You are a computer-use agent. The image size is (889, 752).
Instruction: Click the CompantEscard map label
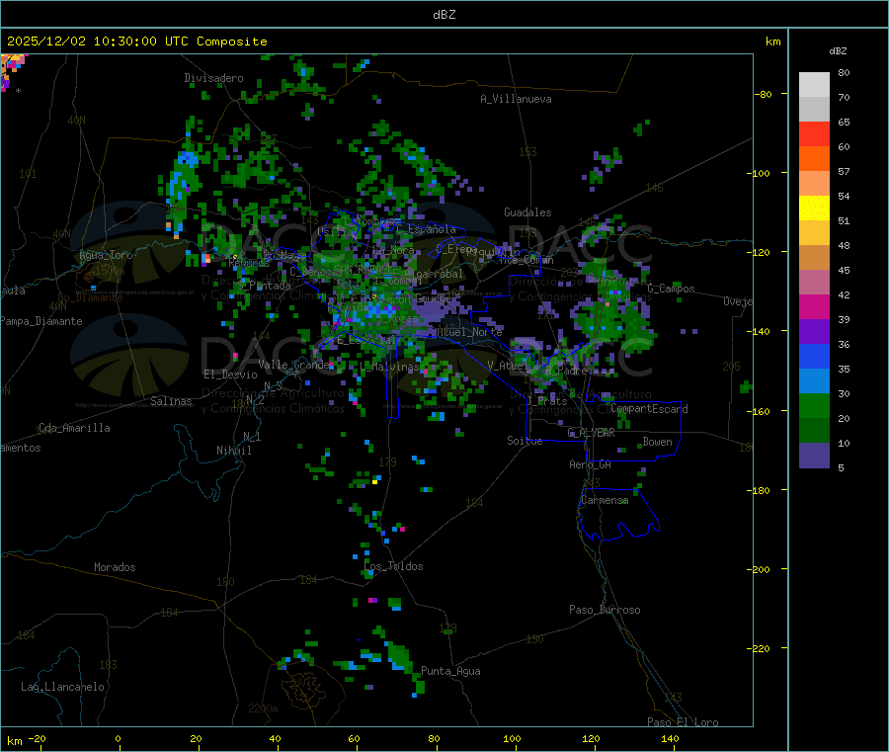tap(649, 409)
